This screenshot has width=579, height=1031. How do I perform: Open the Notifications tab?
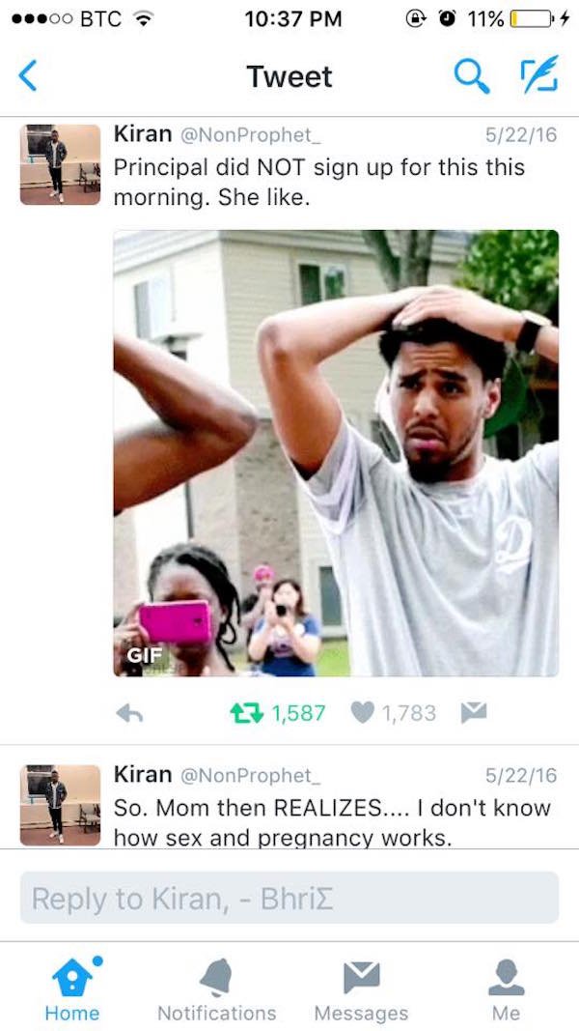(x=216, y=988)
